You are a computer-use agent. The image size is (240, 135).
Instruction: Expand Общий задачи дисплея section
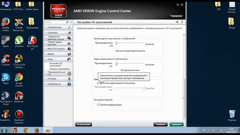[58, 43]
